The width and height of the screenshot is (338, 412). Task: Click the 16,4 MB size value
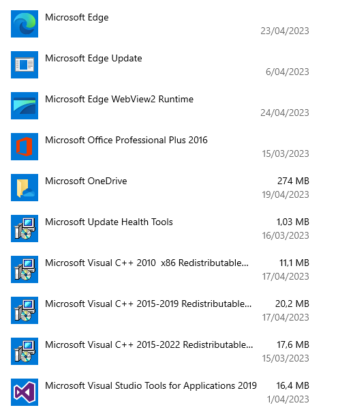pyautogui.click(x=293, y=385)
